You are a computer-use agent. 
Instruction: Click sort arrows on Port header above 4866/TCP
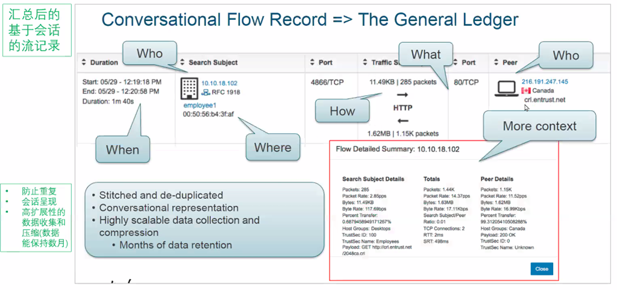[313, 63]
